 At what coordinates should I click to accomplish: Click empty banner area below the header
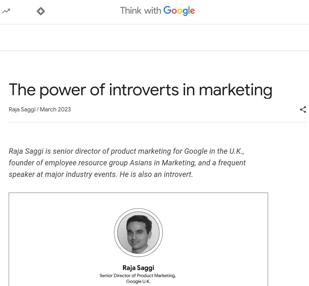coord(154,37)
